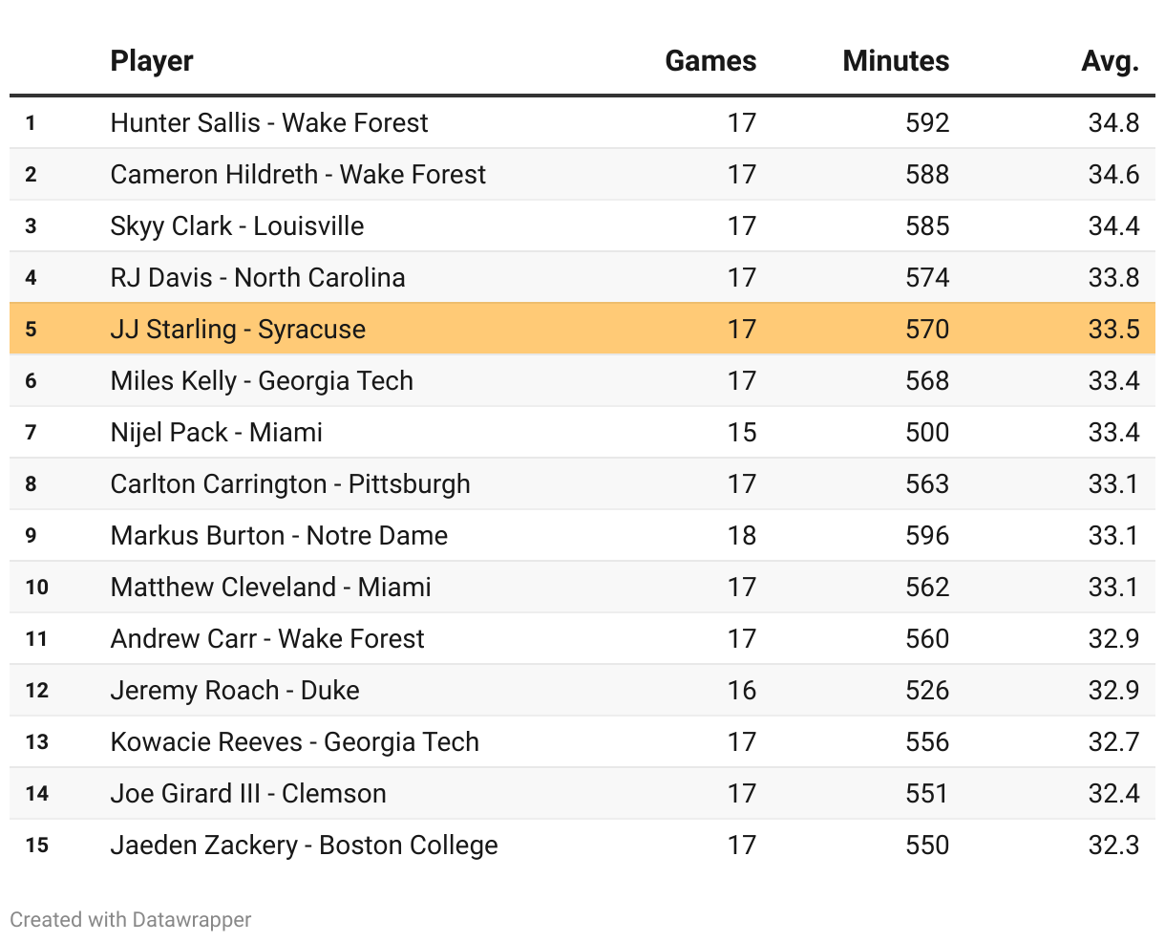
Task: Select Andrew Carr - Wake Forest row
Action: [267, 639]
